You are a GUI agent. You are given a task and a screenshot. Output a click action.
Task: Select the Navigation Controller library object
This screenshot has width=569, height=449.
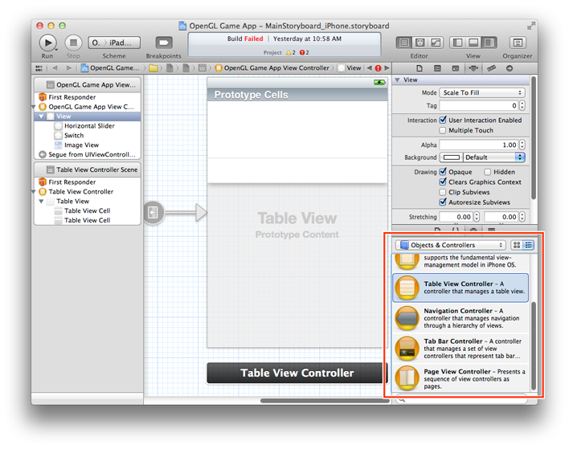[x=461, y=319]
